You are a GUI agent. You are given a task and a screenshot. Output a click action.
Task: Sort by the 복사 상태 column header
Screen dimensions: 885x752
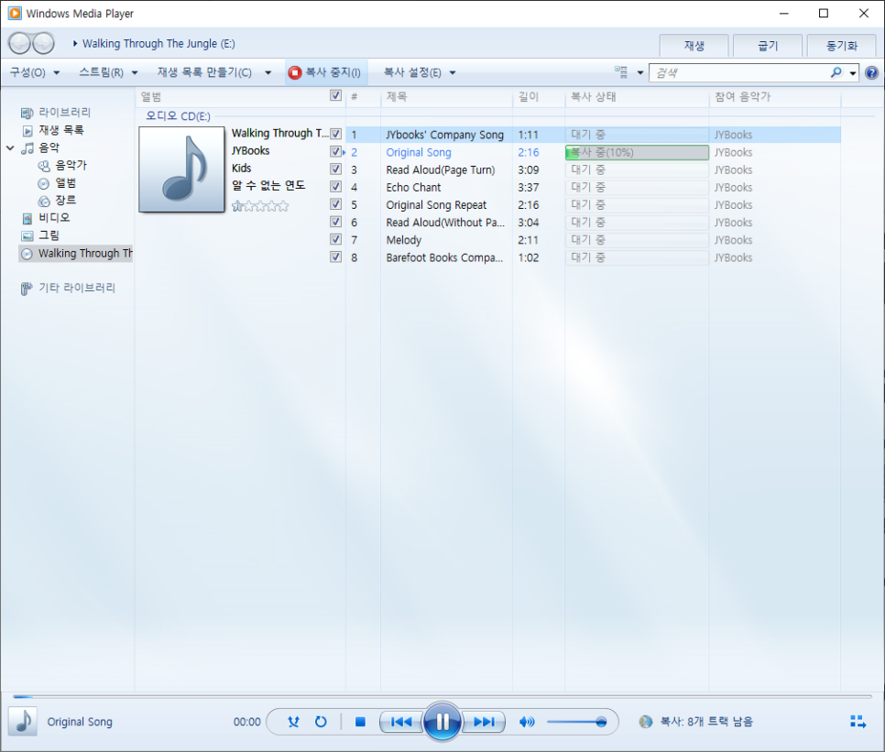click(637, 96)
